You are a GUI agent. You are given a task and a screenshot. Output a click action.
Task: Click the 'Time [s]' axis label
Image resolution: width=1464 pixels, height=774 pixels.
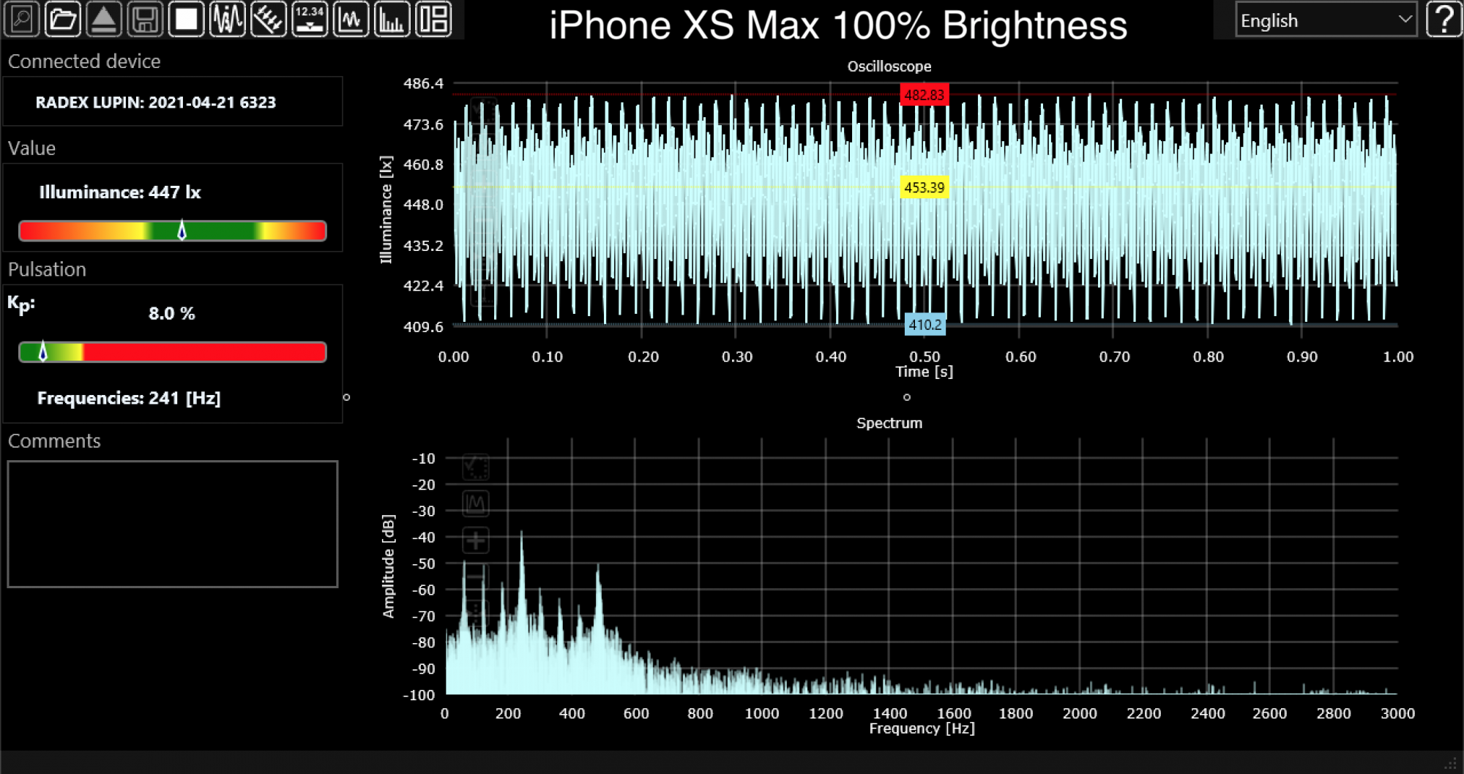(924, 372)
